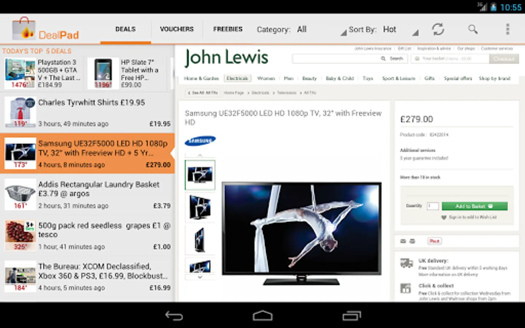This screenshot has width=525, height=328.
Task: Click the Samsung brand logo
Action: 200,141
